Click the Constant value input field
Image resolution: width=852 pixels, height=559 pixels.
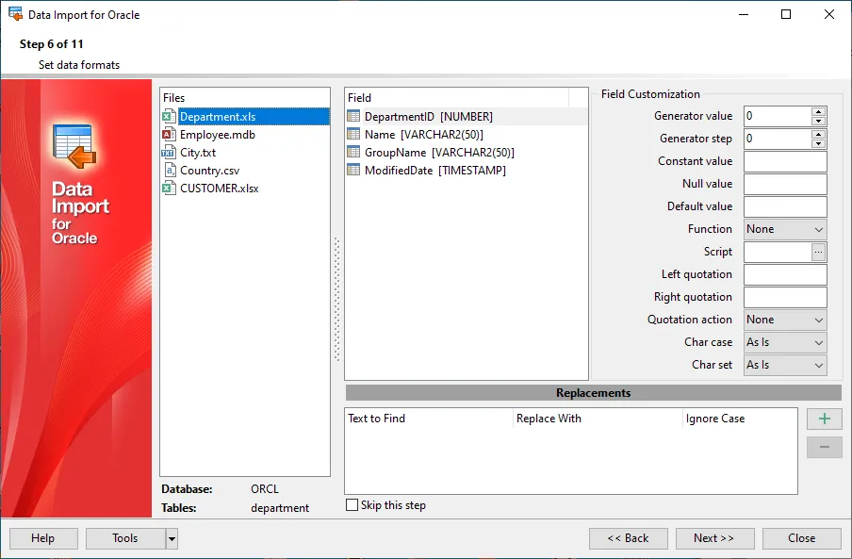(x=785, y=161)
